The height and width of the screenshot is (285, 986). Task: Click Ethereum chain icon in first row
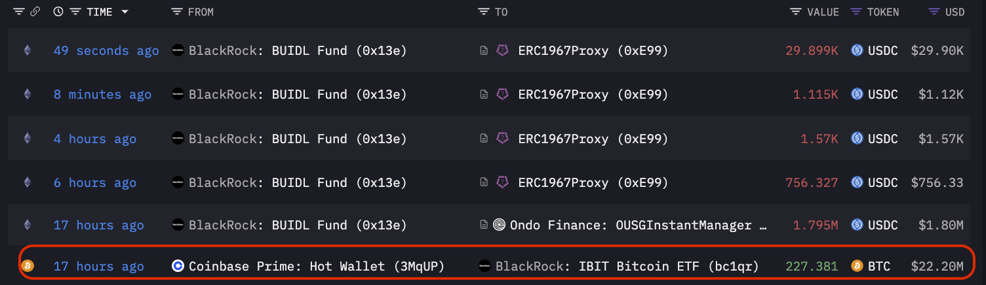[27, 50]
